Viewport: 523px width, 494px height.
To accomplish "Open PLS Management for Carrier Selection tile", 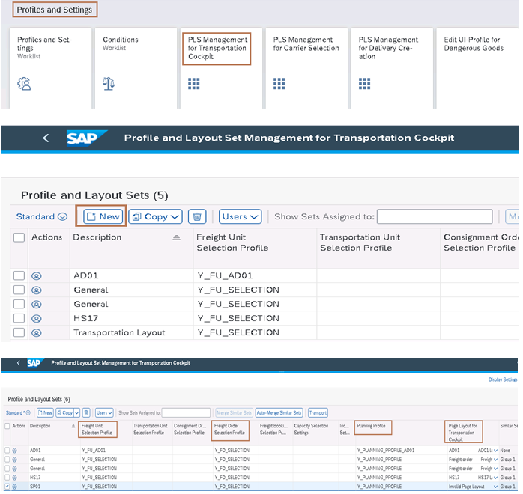I will pos(306,68).
